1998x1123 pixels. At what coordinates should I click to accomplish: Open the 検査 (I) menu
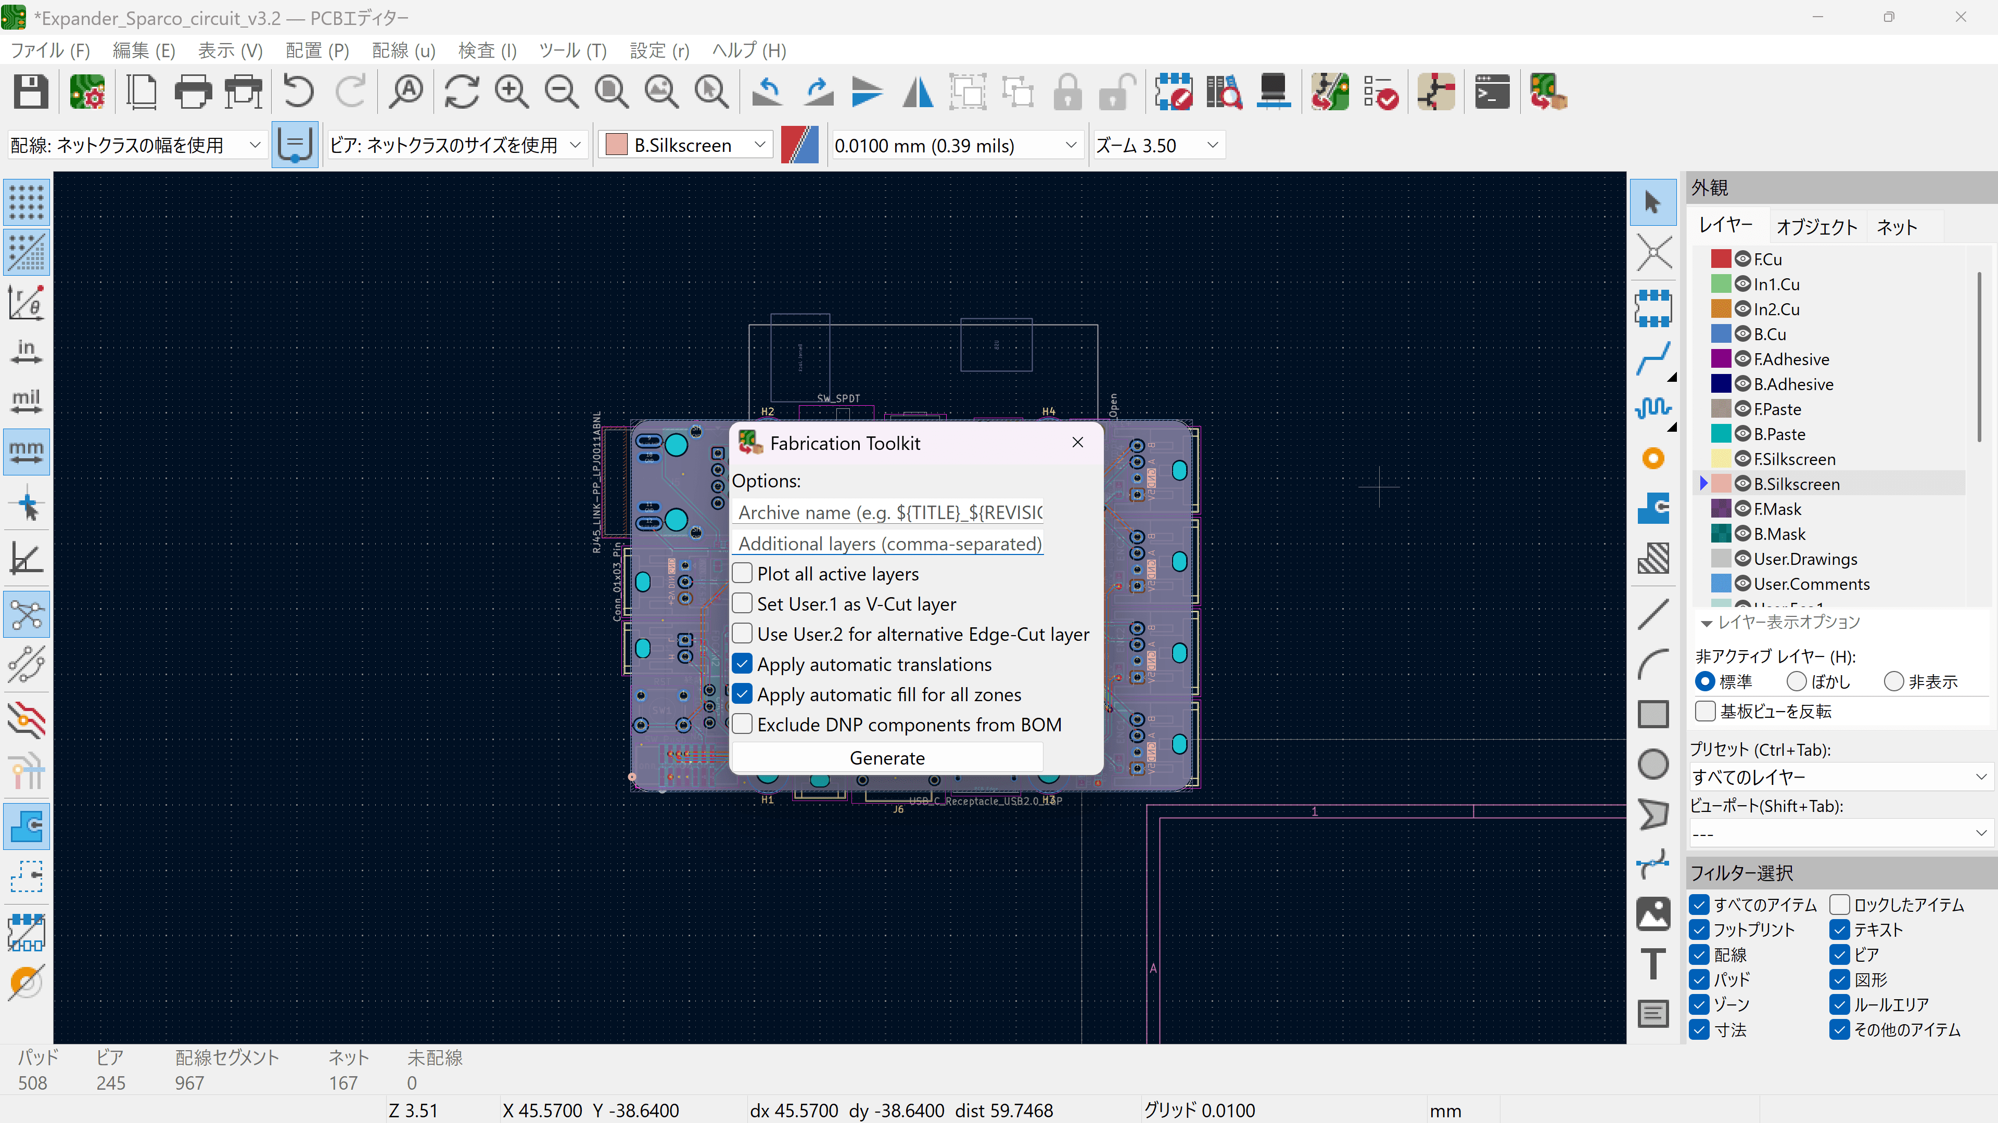click(x=487, y=50)
